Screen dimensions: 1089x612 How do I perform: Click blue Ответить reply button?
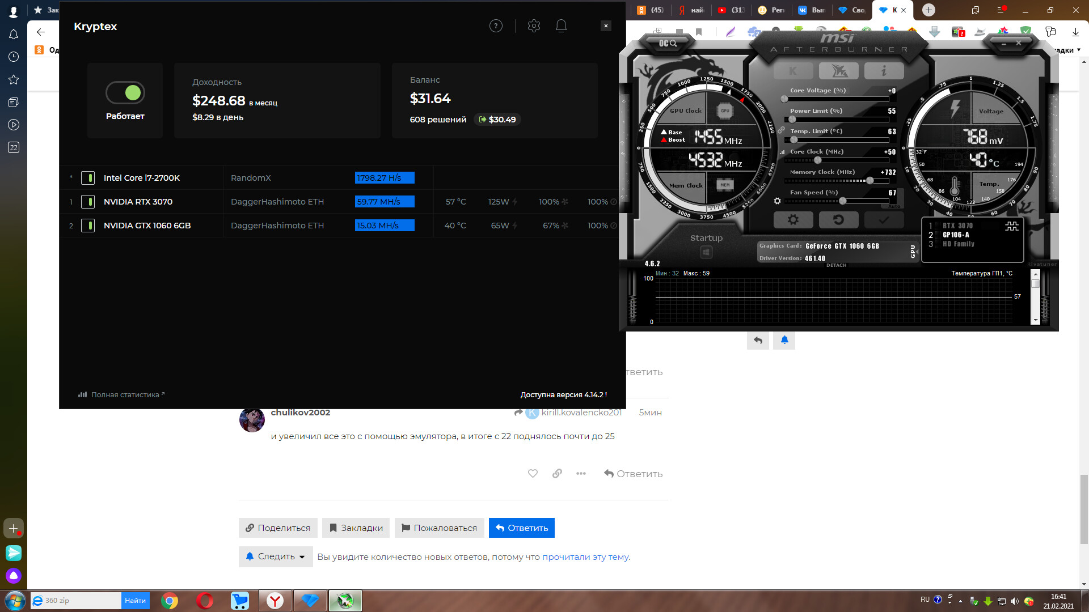click(x=521, y=528)
